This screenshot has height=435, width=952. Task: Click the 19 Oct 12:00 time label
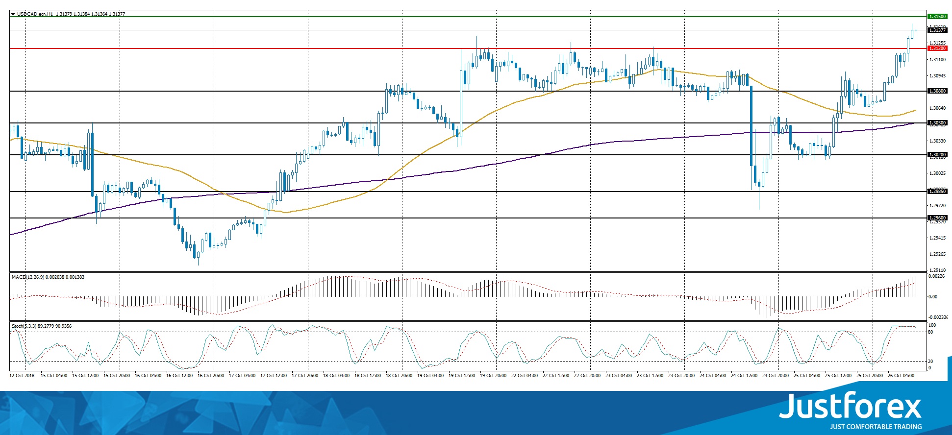point(462,376)
